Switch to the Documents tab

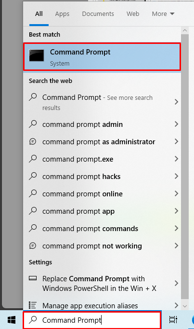point(98,14)
